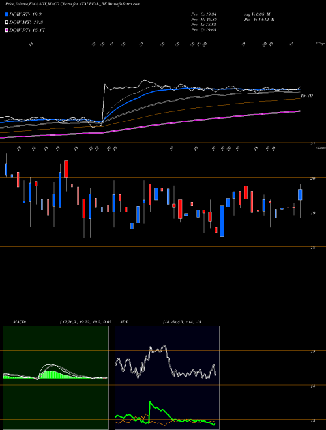Click the 15.70 price label beside EMA lines
The image size is (326, 430).
[x=306, y=96]
